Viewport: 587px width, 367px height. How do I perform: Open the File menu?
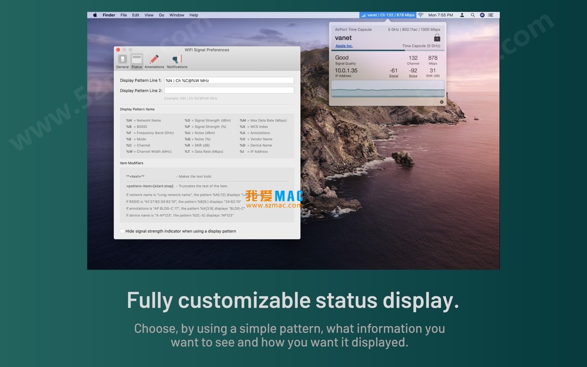point(123,15)
